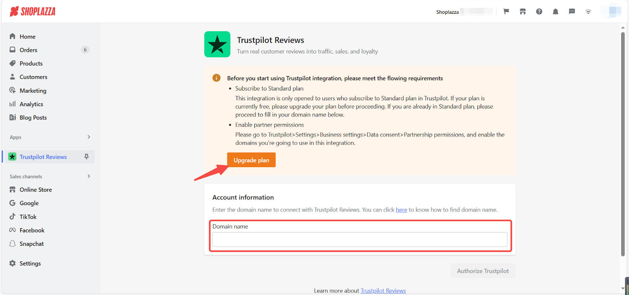Viewport: 629px width, 295px height.
Task: Click into the Domain name input field
Action: tap(360, 240)
